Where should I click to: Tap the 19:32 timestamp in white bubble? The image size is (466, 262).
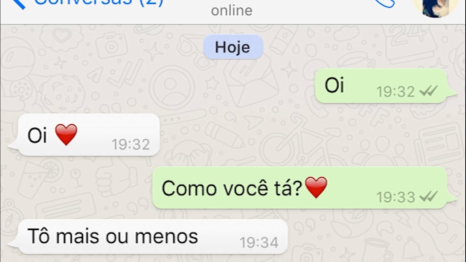[131, 144]
